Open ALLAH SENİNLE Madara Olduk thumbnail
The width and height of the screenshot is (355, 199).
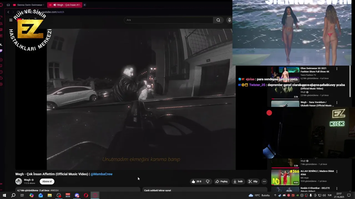[x=285, y=177]
